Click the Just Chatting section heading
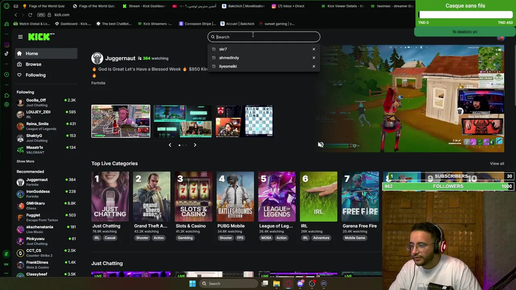This screenshot has width=516, height=290. (x=107, y=263)
